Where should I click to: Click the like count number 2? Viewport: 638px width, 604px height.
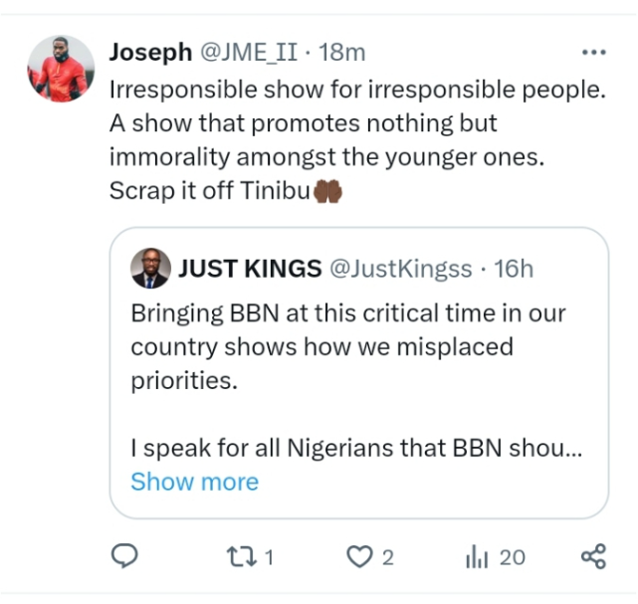pos(387,557)
